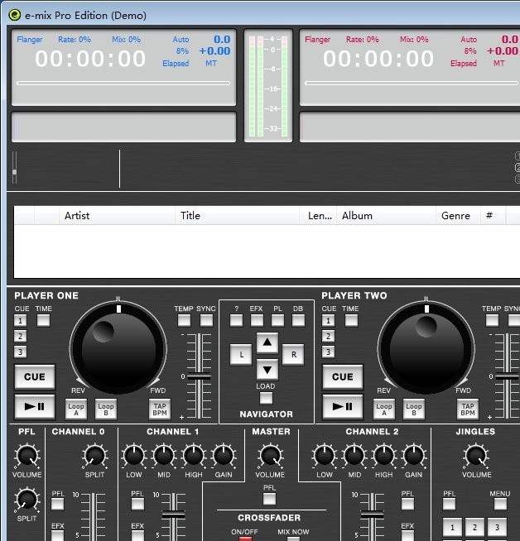The image size is (520, 541).
Task: Toggle Player One play/pause
Action: coord(35,406)
